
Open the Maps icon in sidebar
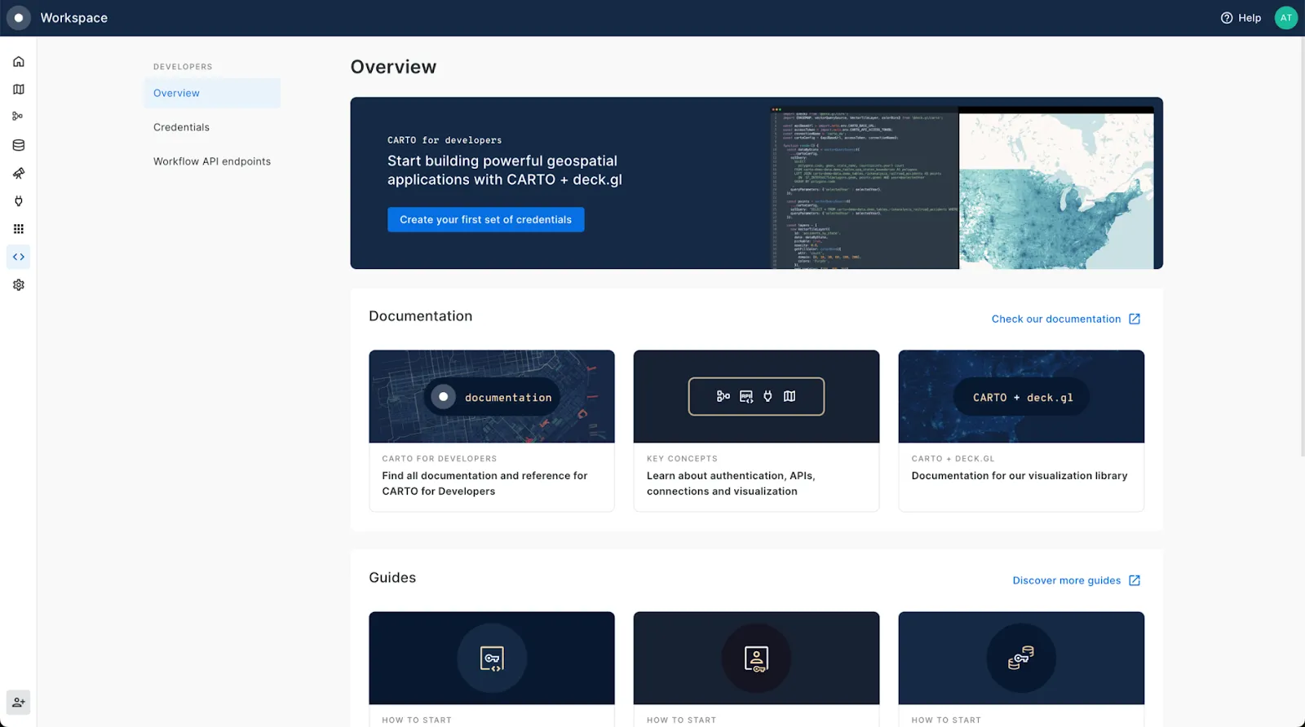pos(18,90)
